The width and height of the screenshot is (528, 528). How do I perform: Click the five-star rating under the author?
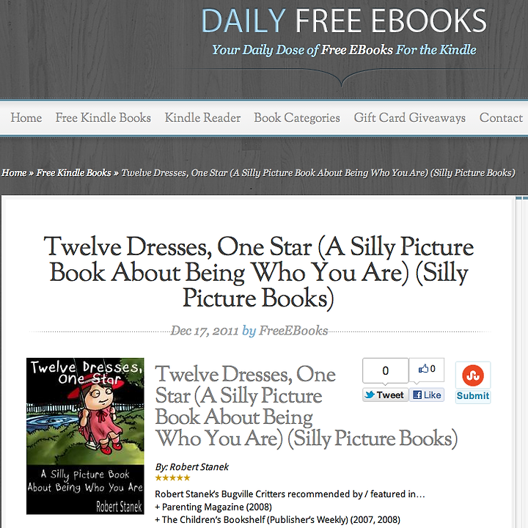173,477
